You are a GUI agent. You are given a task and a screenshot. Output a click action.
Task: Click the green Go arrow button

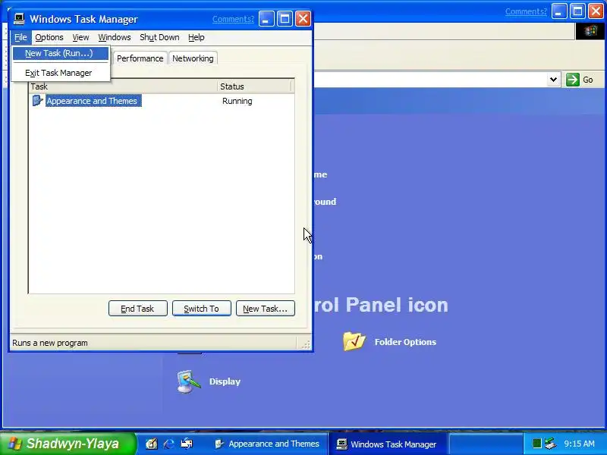(573, 80)
